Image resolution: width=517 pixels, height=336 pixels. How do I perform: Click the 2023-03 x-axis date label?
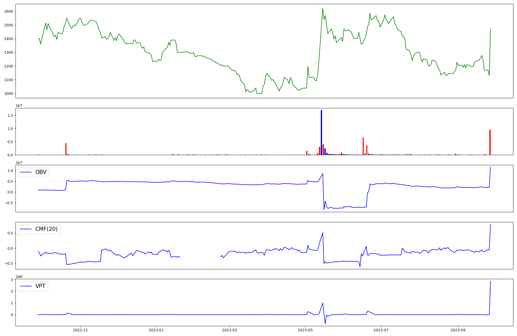pos(230,330)
